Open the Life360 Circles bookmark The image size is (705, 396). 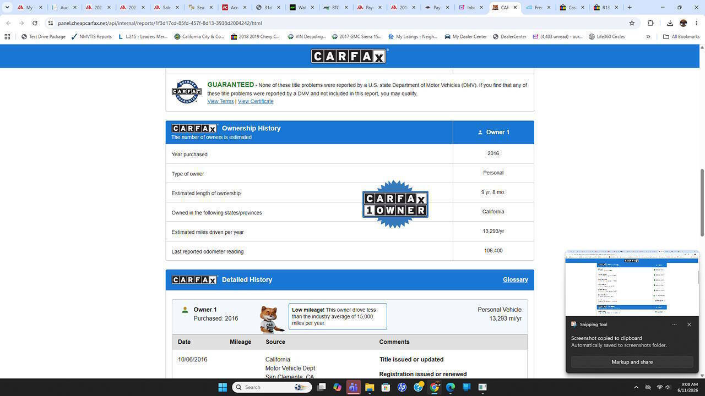click(x=606, y=37)
